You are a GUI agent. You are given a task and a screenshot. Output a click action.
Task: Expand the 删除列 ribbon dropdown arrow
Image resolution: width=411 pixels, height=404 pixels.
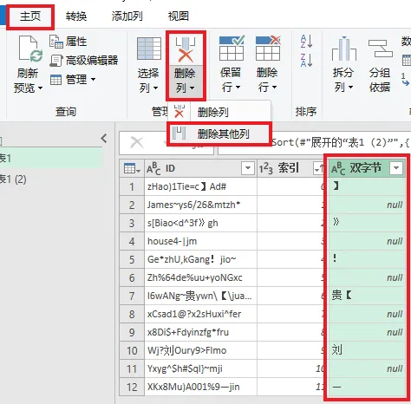point(192,88)
